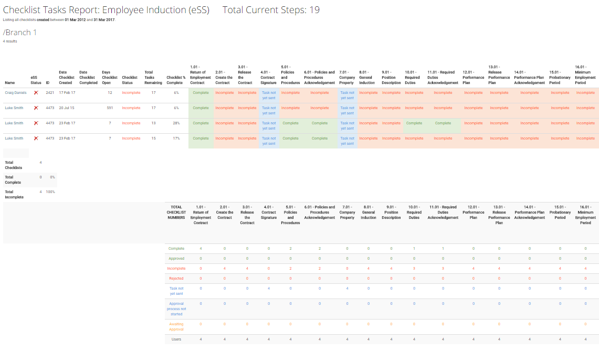This screenshot has width=599, height=351.
Task: Click days open value 591
Action: tap(110, 108)
